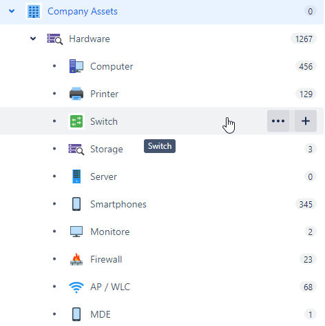The height and width of the screenshot is (326, 325).
Task: Click the Company Assets building grid icon
Action: click(x=34, y=11)
